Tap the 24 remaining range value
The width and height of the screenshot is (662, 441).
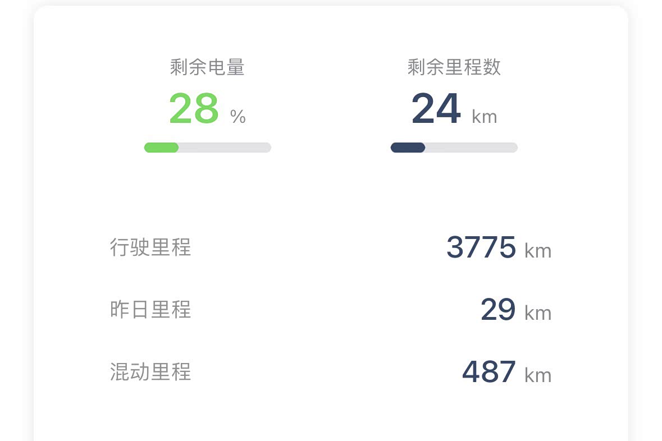[x=436, y=109]
